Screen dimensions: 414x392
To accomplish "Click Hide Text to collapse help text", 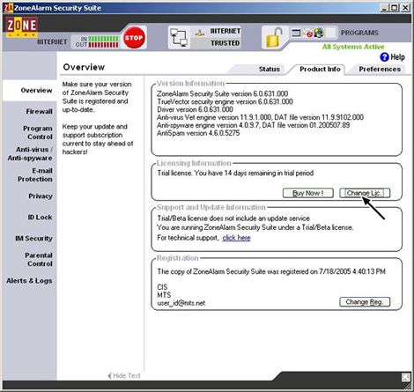I will pos(124,375).
